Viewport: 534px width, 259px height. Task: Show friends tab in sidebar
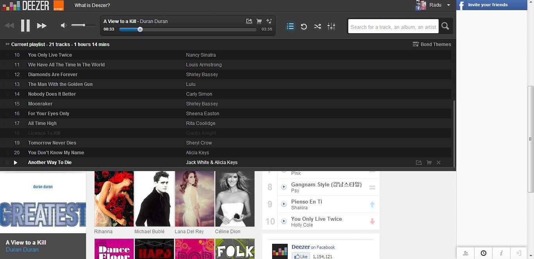click(x=466, y=253)
